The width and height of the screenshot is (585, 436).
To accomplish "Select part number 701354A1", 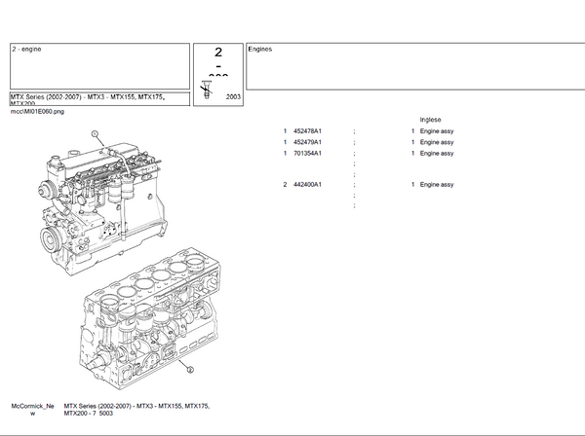I will point(307,154).
